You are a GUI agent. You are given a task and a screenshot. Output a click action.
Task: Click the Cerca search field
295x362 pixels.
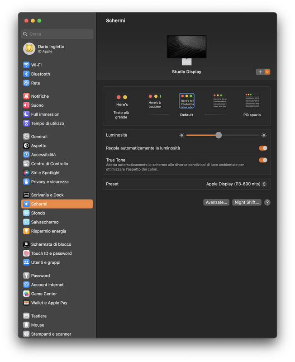click(x=57, y=34)
